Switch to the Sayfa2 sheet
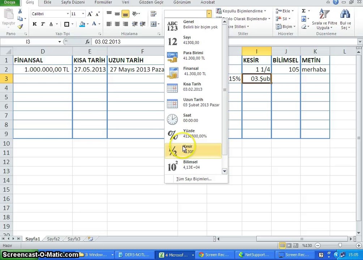Image resolution: width=363 pixels, height=260 pixels. click(x=53, y=239)
